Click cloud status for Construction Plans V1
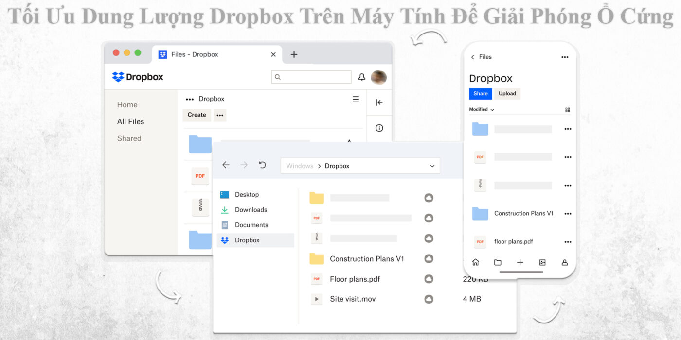The height and width of the screenshot is (340, 681). coord(429,259)
